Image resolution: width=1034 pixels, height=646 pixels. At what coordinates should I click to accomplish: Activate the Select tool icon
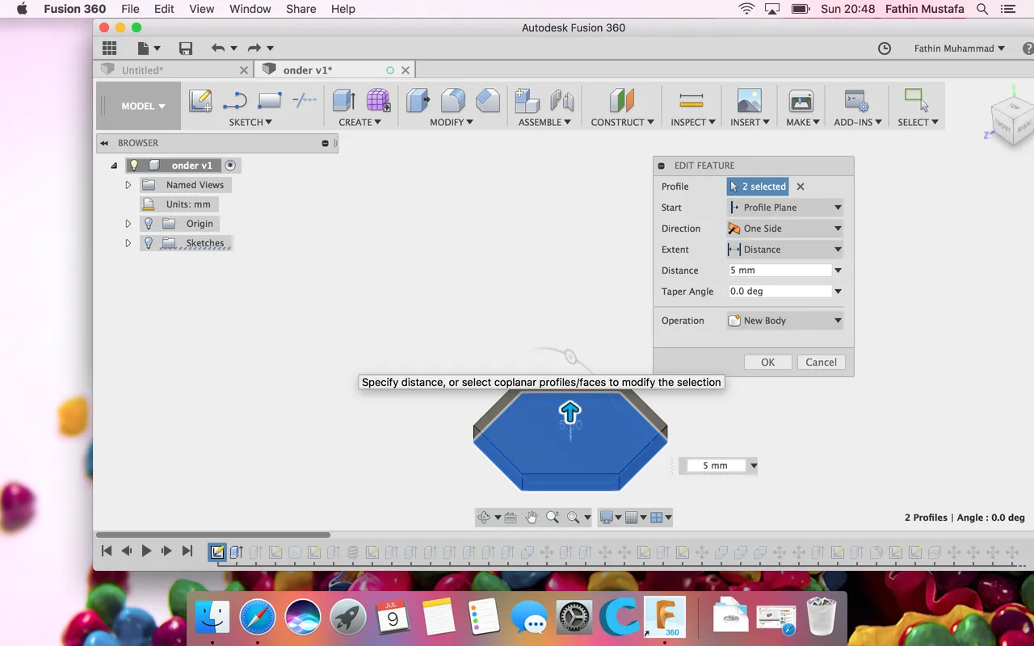(916, 100)
